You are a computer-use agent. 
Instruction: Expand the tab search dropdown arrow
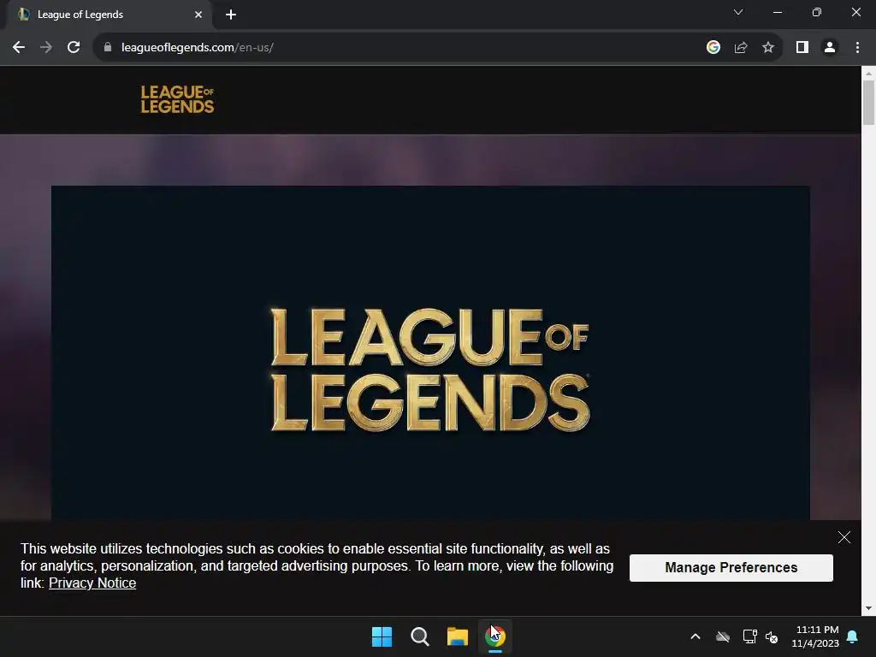pos(738,12)
